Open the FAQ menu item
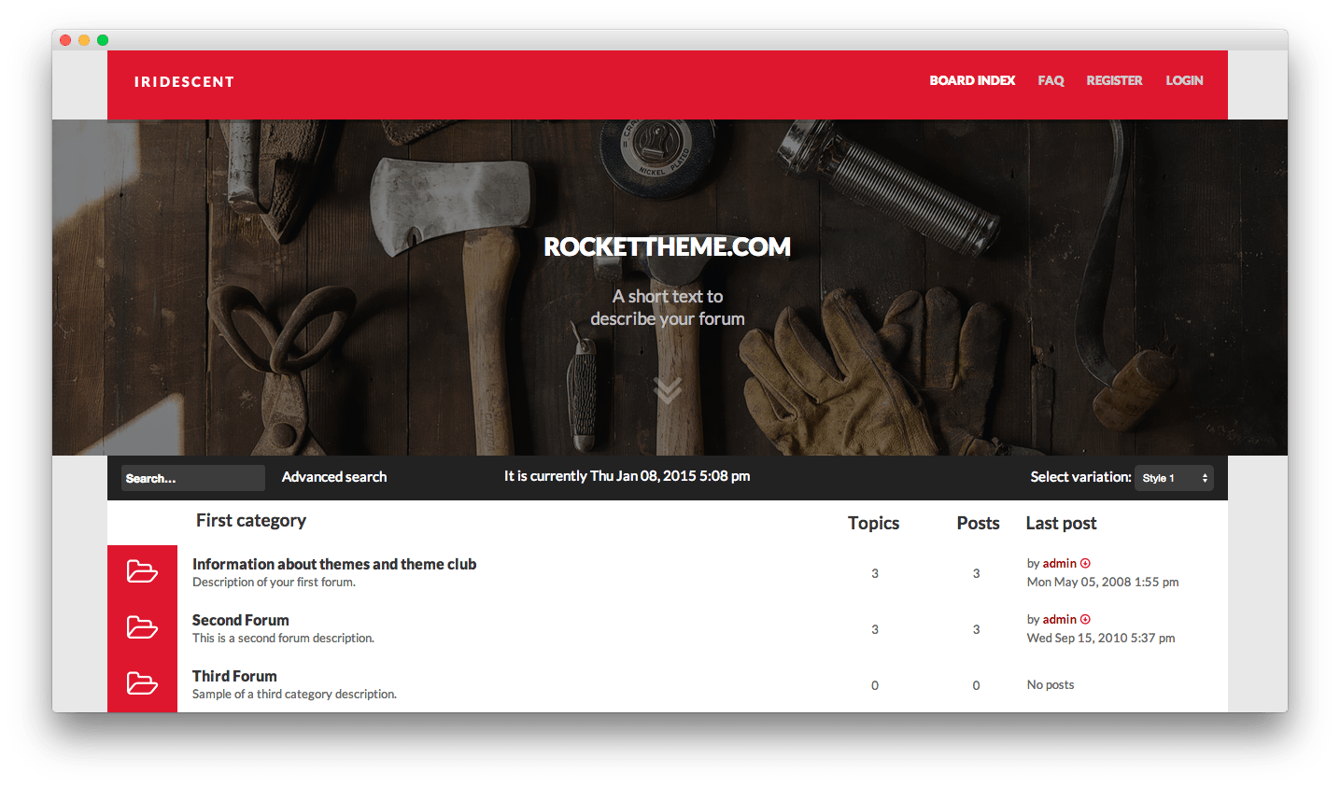Image resolution: width=1340 pixels, height=787 pixels. click(1051, 81)
